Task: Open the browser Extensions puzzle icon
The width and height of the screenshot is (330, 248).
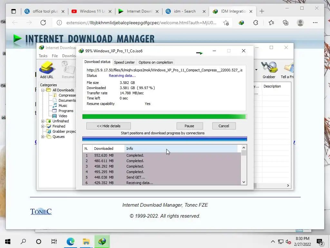Action: (256, 23)
